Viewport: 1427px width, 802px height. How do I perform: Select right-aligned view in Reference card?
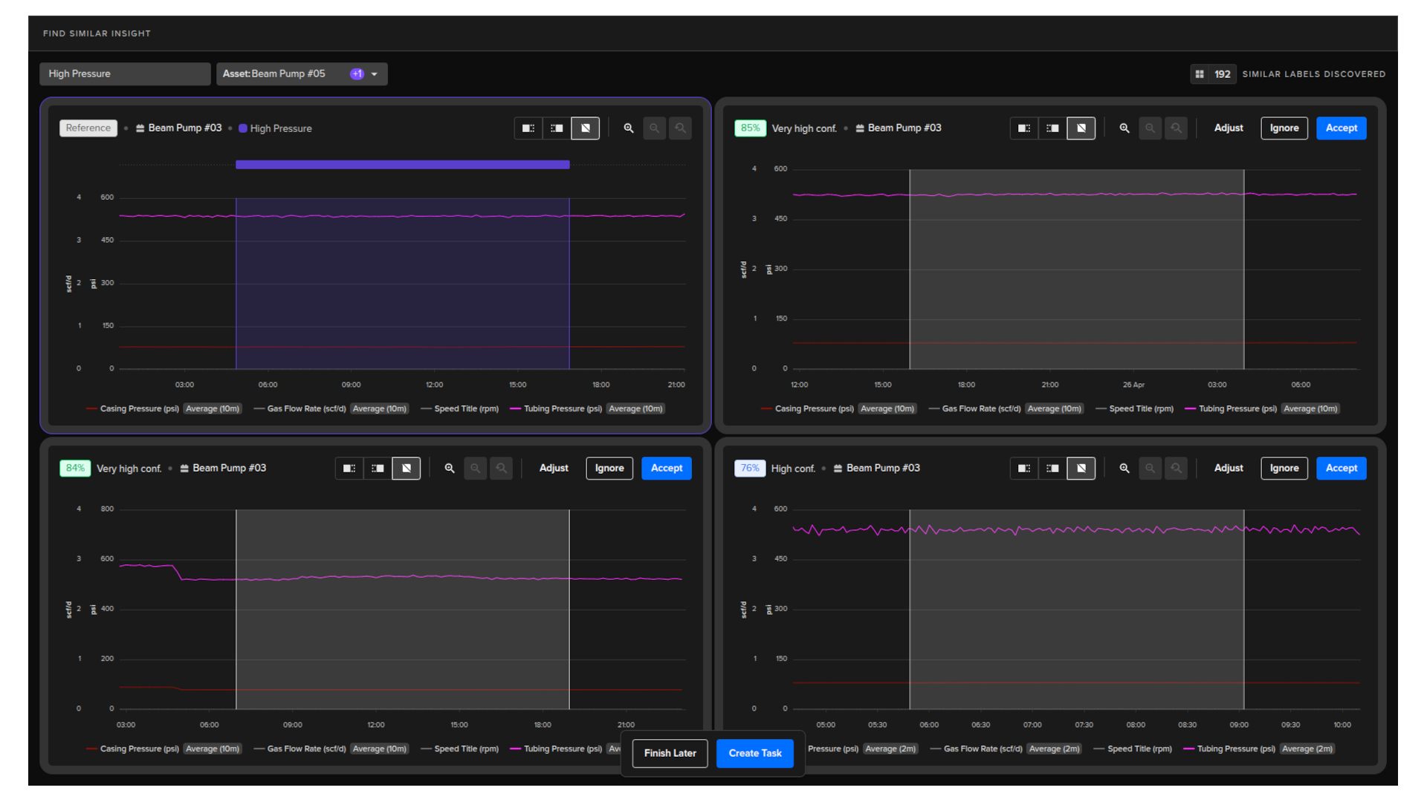pos(557,128)
